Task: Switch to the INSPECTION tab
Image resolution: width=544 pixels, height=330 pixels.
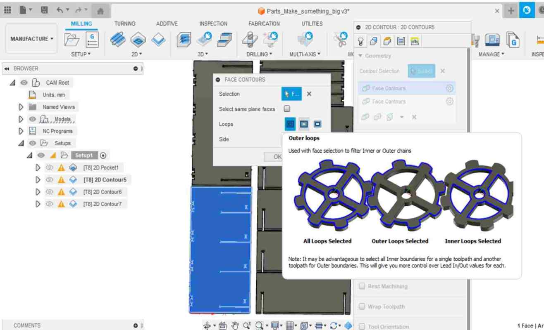Action: pyautogui.click(x=213, y=24)
